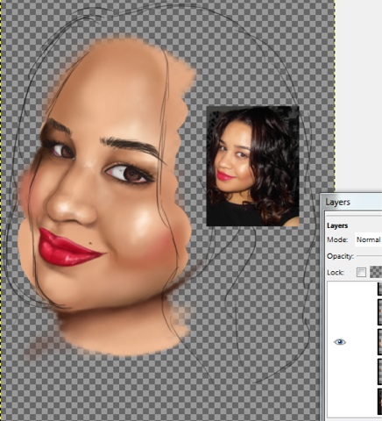Show the bottom layer via its visibility cell

340,402
